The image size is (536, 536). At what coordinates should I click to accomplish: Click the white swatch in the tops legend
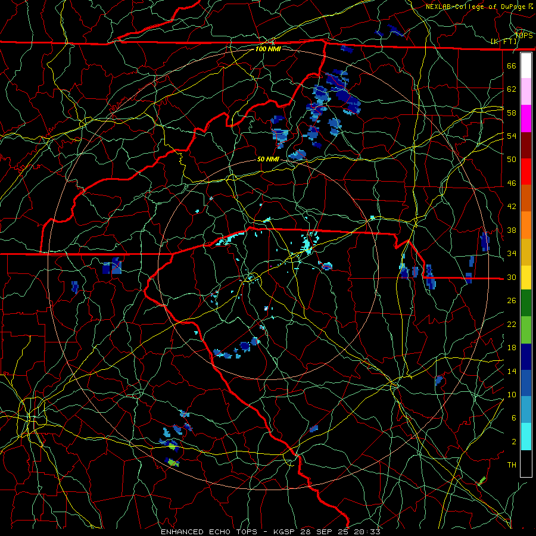tap(526, 66)
